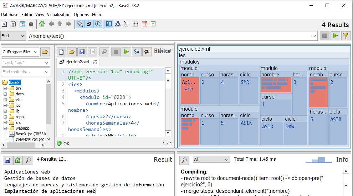This screenshot has height=196, width=353.
Task: Click the browse folder button beside the path box
Action: point(45,52)
